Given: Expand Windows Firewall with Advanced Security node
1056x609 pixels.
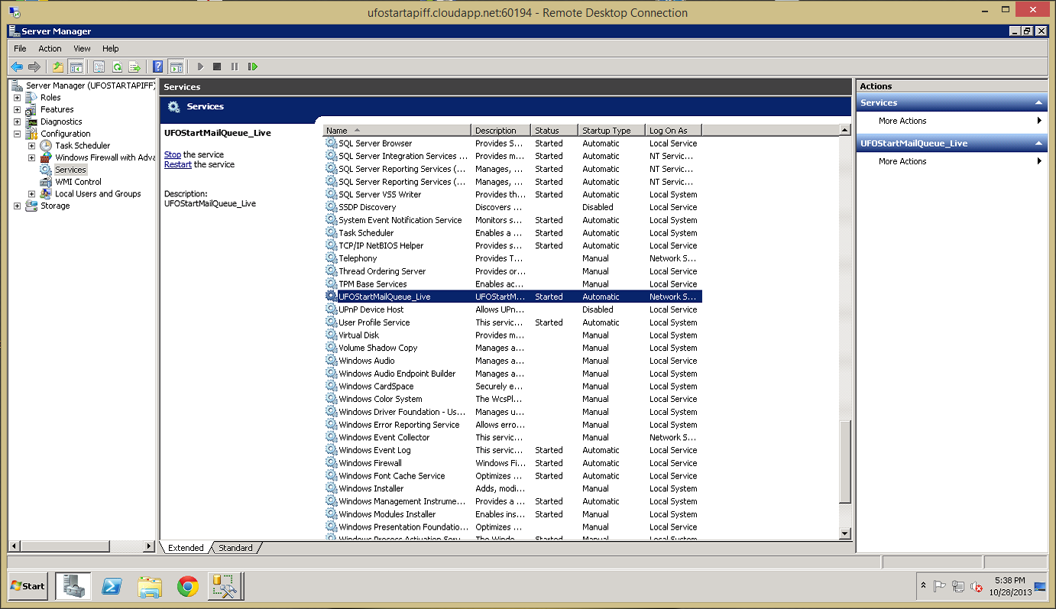Looking at the screenshot, I should (x=32, y=157).
